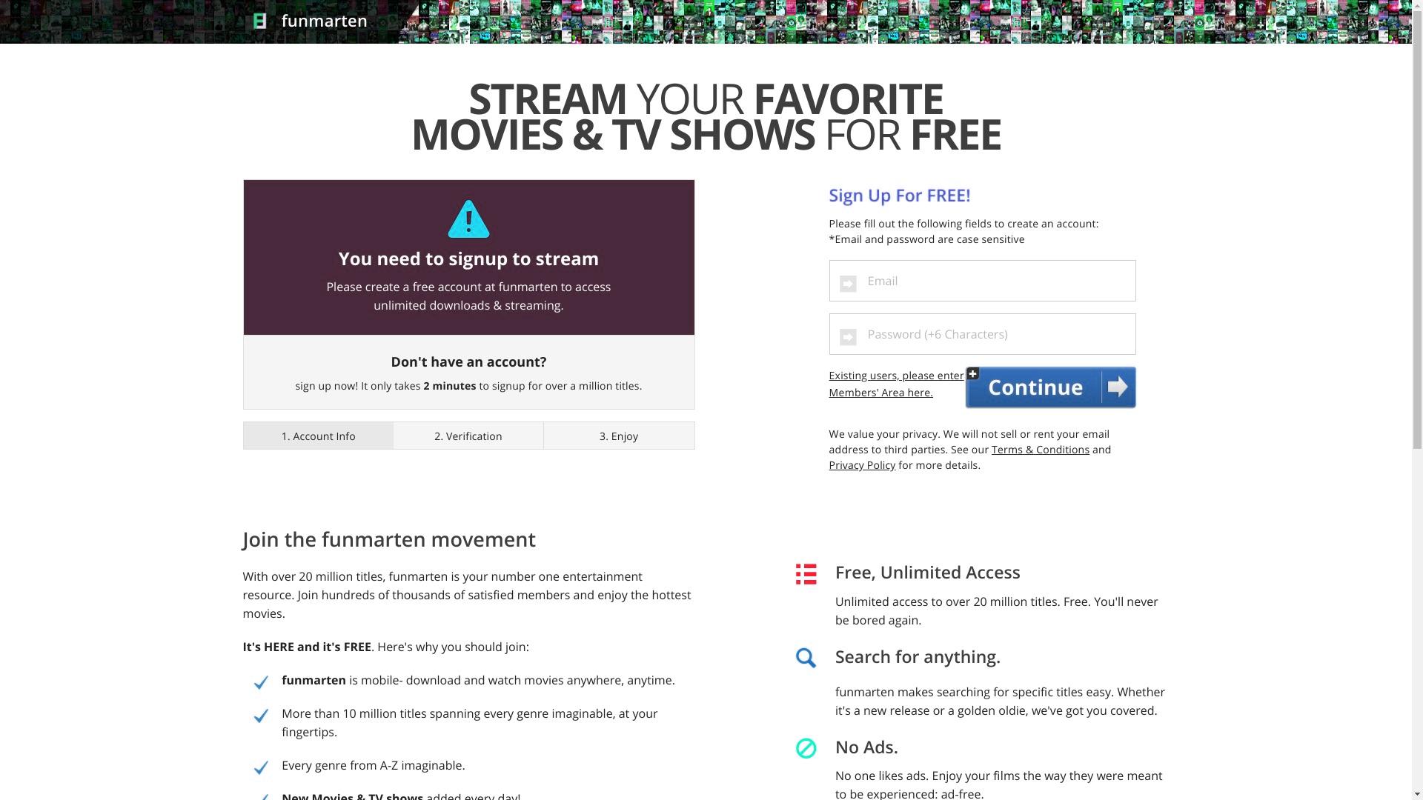Click the red list icon beside Free, Unlimited Access
This screenshot has height=800, width=1423.
[x=806, y=574]
